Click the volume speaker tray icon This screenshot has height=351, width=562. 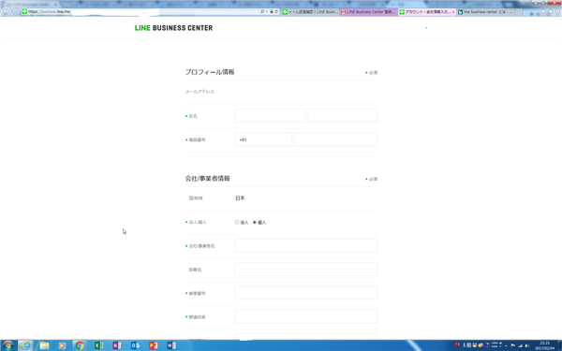tap(527, 345)
